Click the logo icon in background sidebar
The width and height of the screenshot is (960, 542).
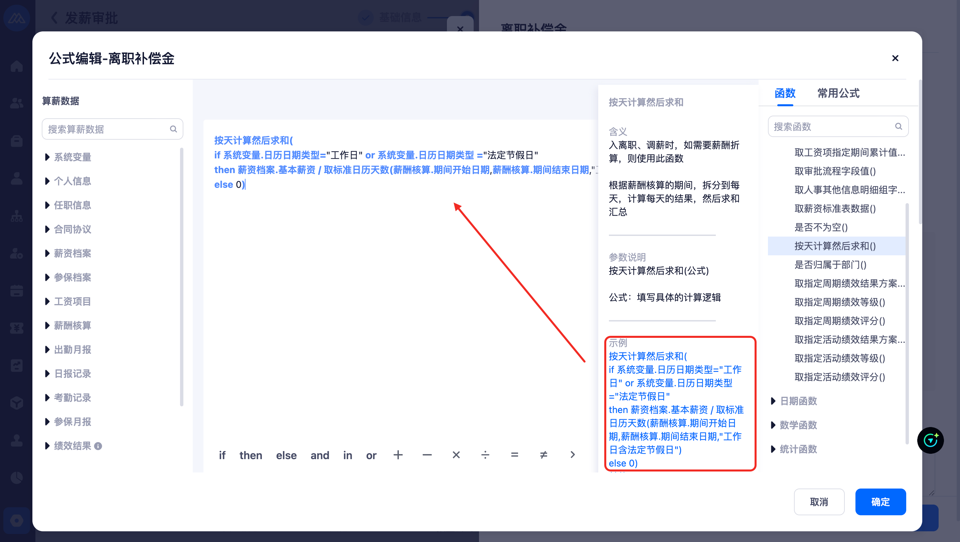coord(17,18)
